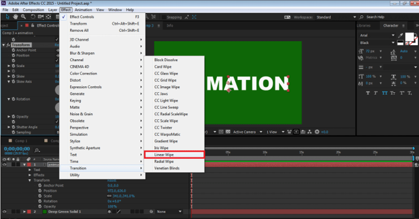Viewport: 419px width, 219px height.
Task: Enable Faux Bold text style
Action: tap(368, 93)
